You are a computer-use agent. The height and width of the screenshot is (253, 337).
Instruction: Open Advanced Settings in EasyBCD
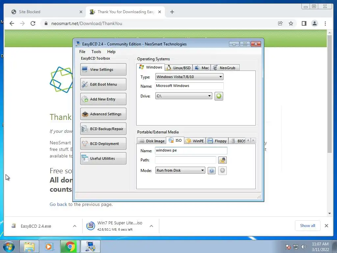coord(103,114)
